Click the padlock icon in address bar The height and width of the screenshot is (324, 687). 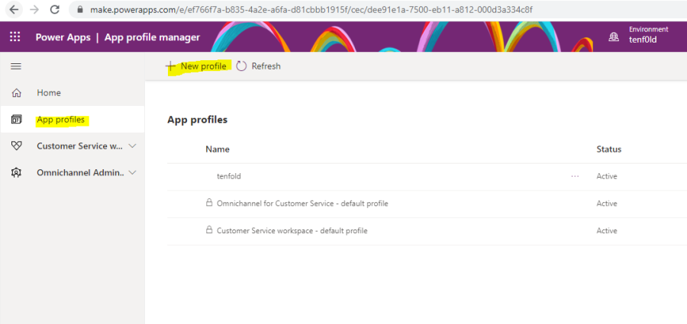tap(79, 10)
